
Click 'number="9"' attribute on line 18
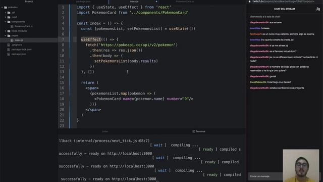tap(178, 99)
